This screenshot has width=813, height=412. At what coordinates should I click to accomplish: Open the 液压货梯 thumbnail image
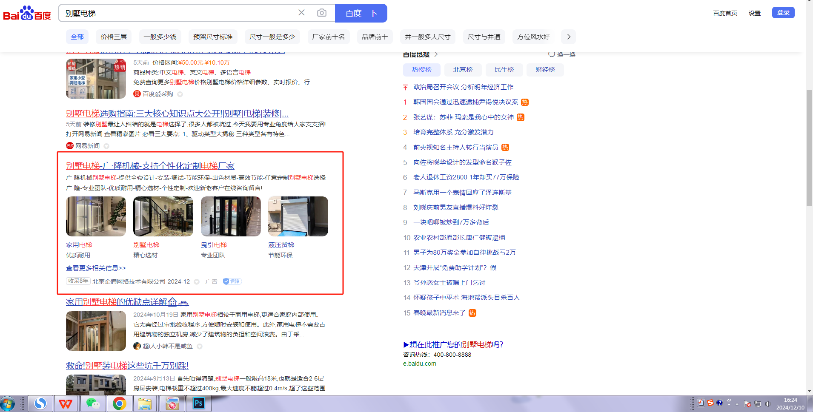click(x=298, y=216)
